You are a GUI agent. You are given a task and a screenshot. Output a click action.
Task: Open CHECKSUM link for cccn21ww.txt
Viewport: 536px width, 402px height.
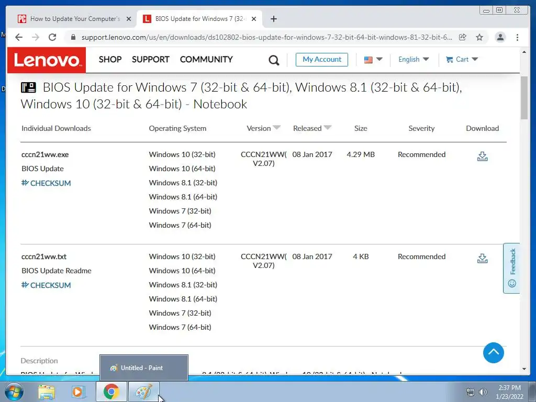click(x=46, y=285)
